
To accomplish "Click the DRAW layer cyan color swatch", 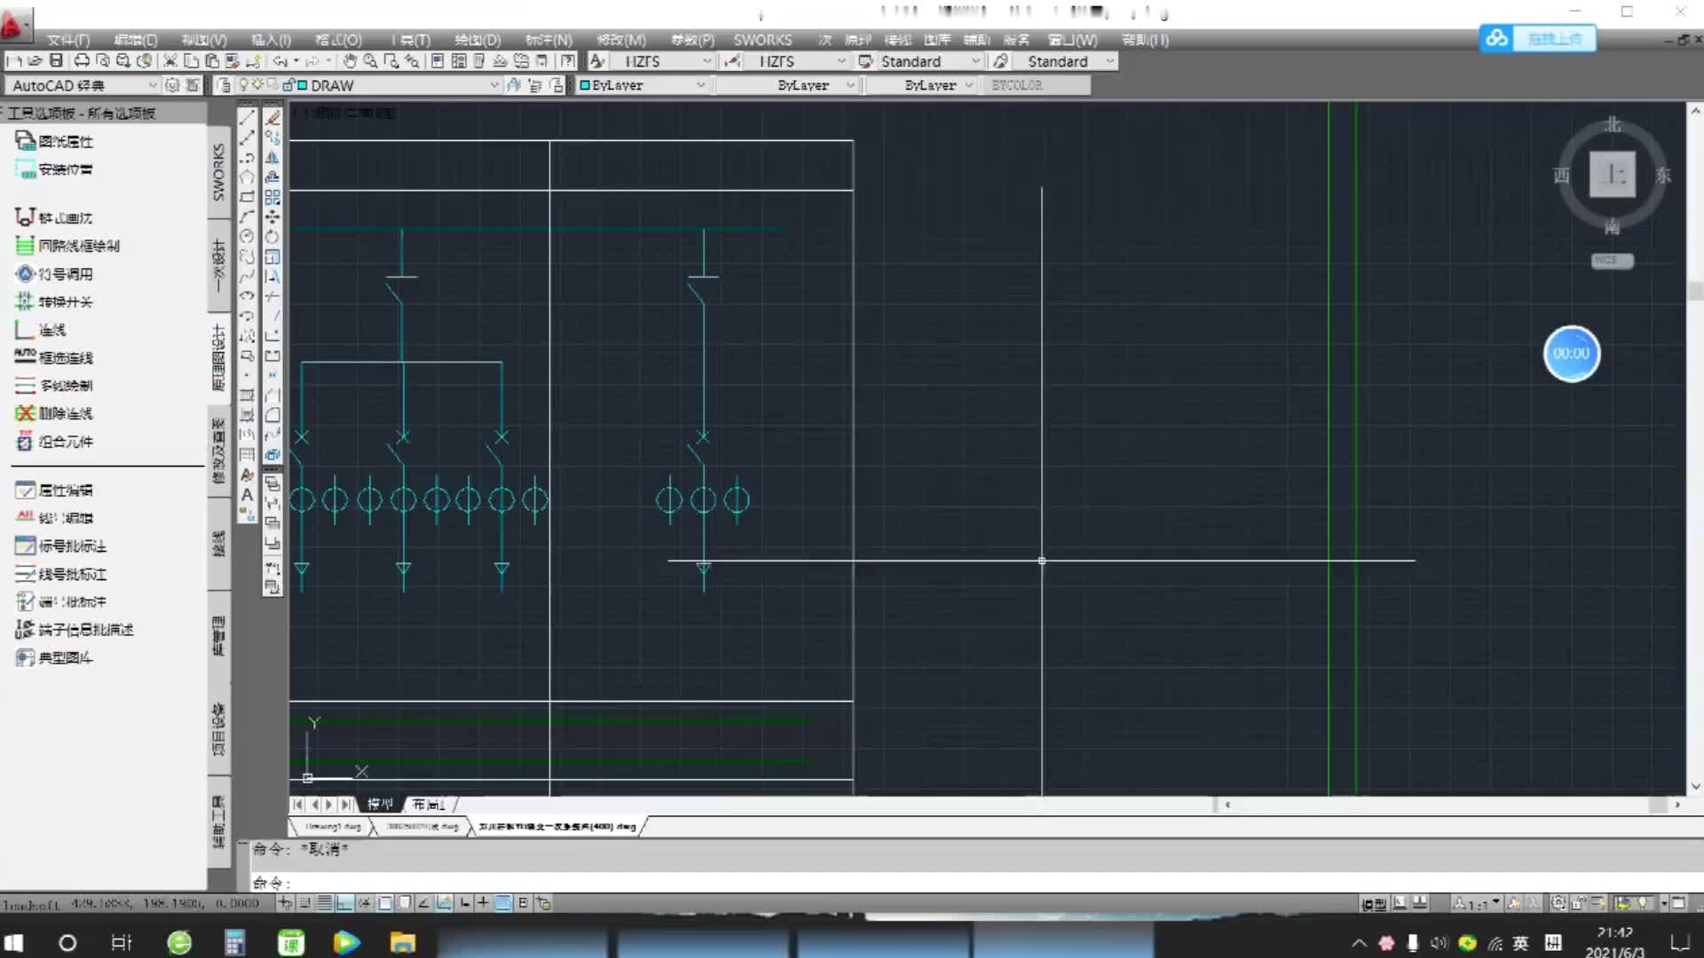I will tap(302, 85).
